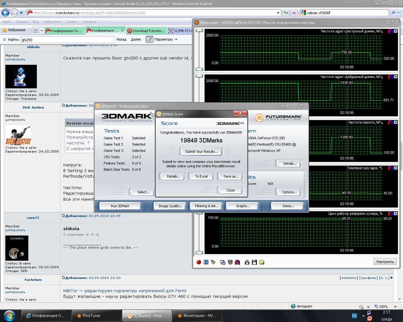Click the EN language indicator in tray
Screen dimensions: 403x322
pos(354,316)
